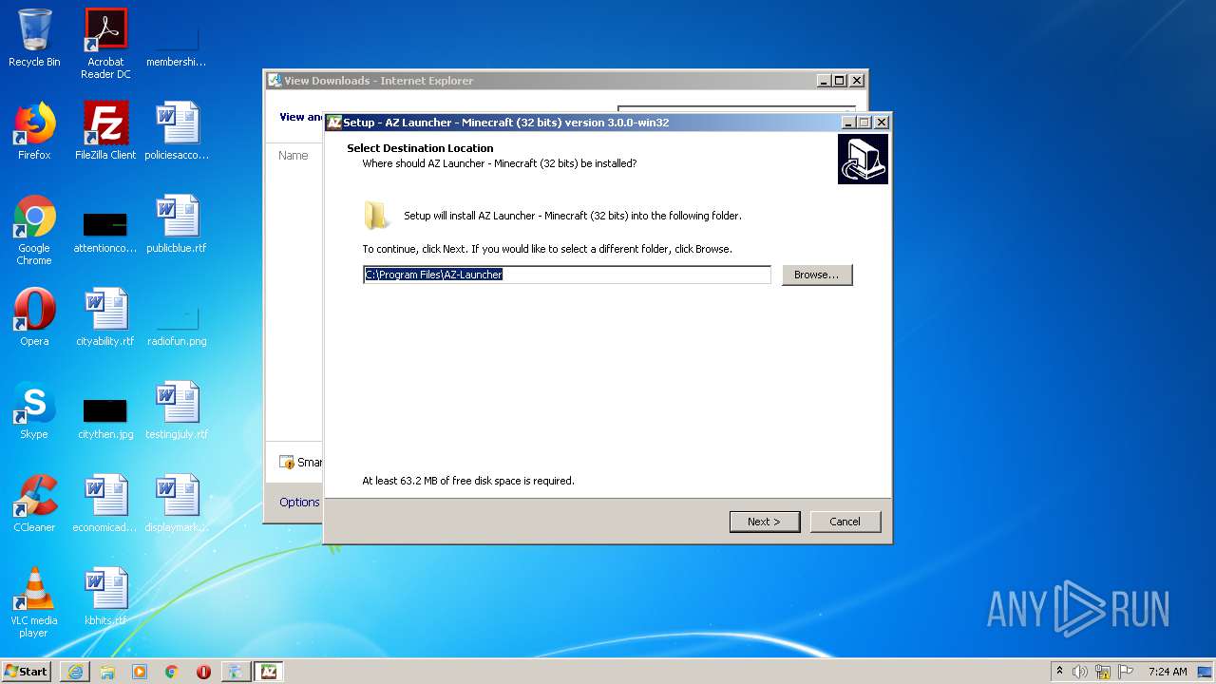Click the volume speaker tray icon
This screenshot has height=684, width=1216.
click(1080, 672)
